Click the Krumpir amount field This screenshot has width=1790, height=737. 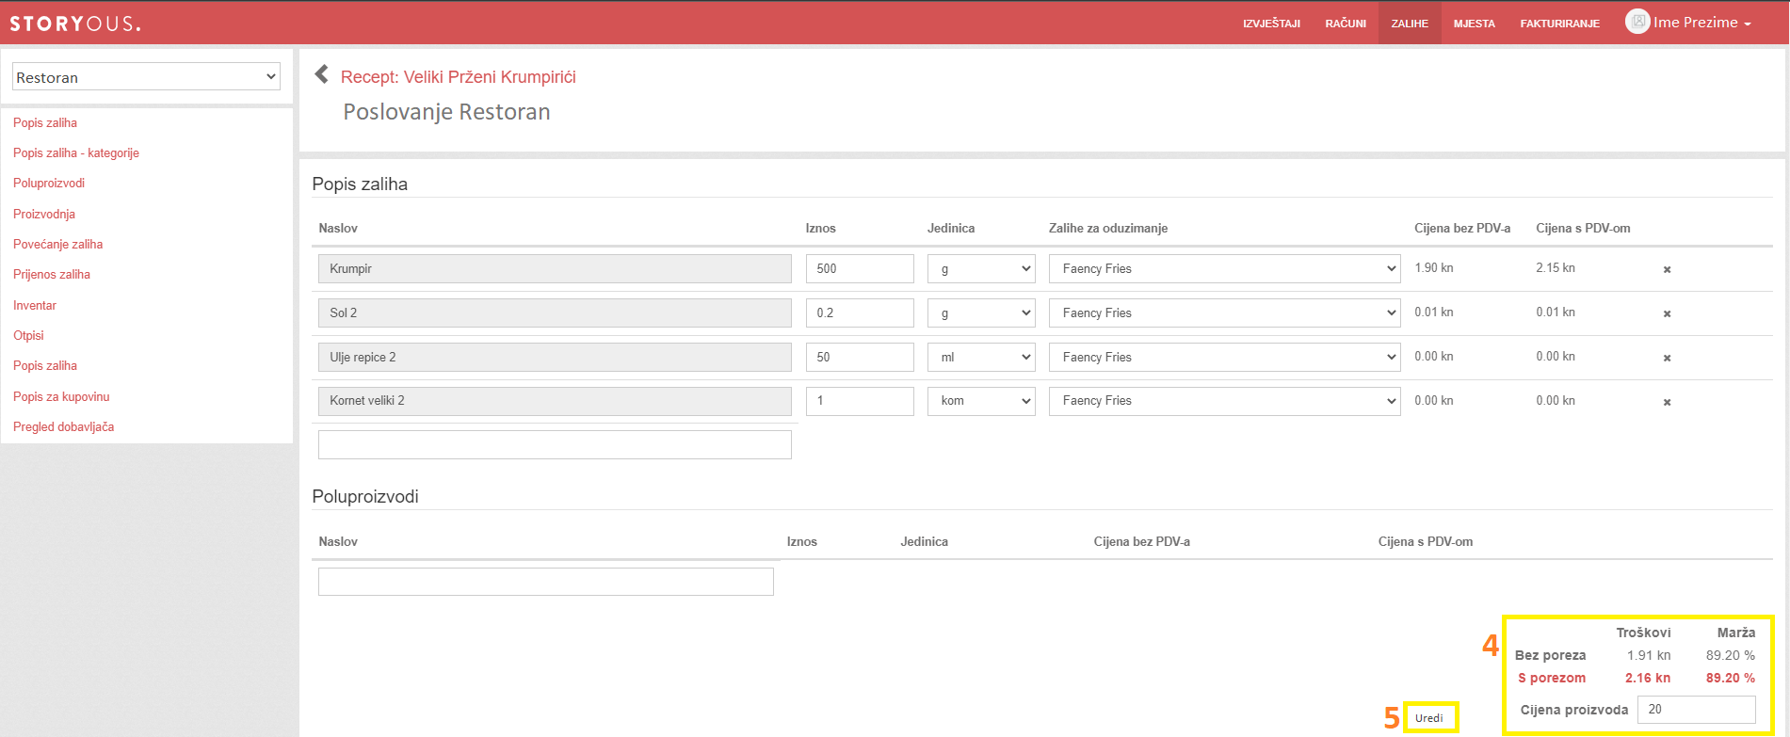(x=860, y=268)
